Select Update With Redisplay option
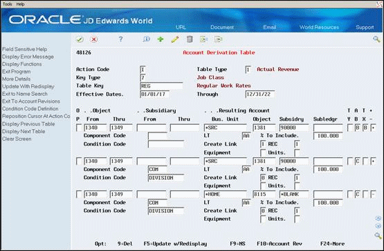The width and height of the screenshot is (384, 251). 28,86
